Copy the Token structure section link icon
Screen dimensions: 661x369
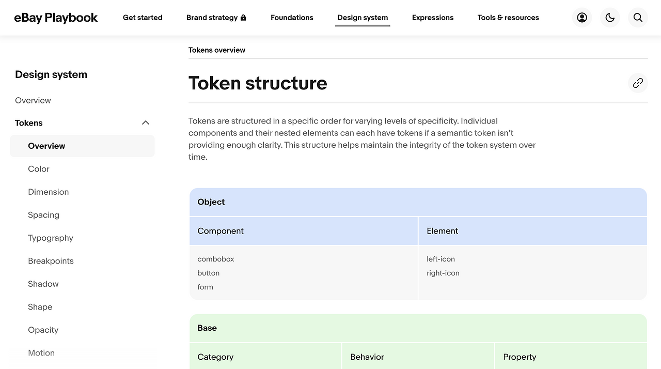pos(638,83)
